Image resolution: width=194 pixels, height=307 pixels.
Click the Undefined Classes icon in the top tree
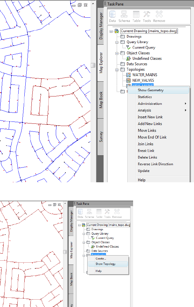click(x=129, y=59)
